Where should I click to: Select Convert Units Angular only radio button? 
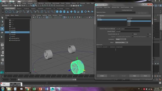click(148, 34)
